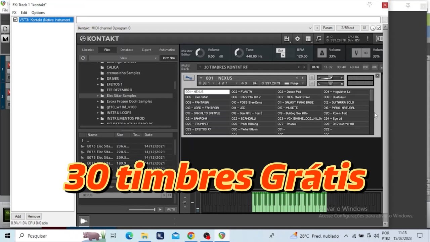This screenshot has width=430, height=242.
Task: Click the DEEMO app icon in taskbar
Action: 160,236
